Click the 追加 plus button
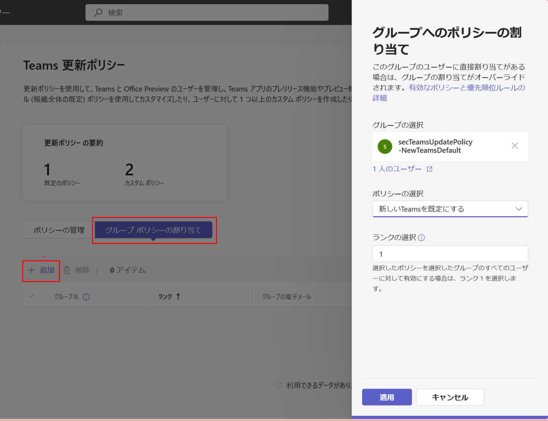The image size is (548, 421). point(41,270)
